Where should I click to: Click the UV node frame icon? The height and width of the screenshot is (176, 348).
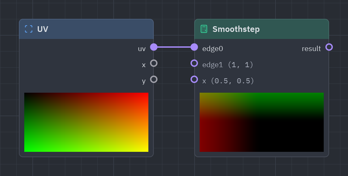tap(29, 29)
